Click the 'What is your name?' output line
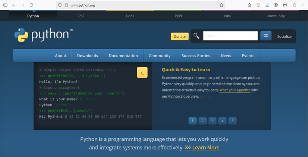Screen dimensions: 308x157 tap(59, 99)
